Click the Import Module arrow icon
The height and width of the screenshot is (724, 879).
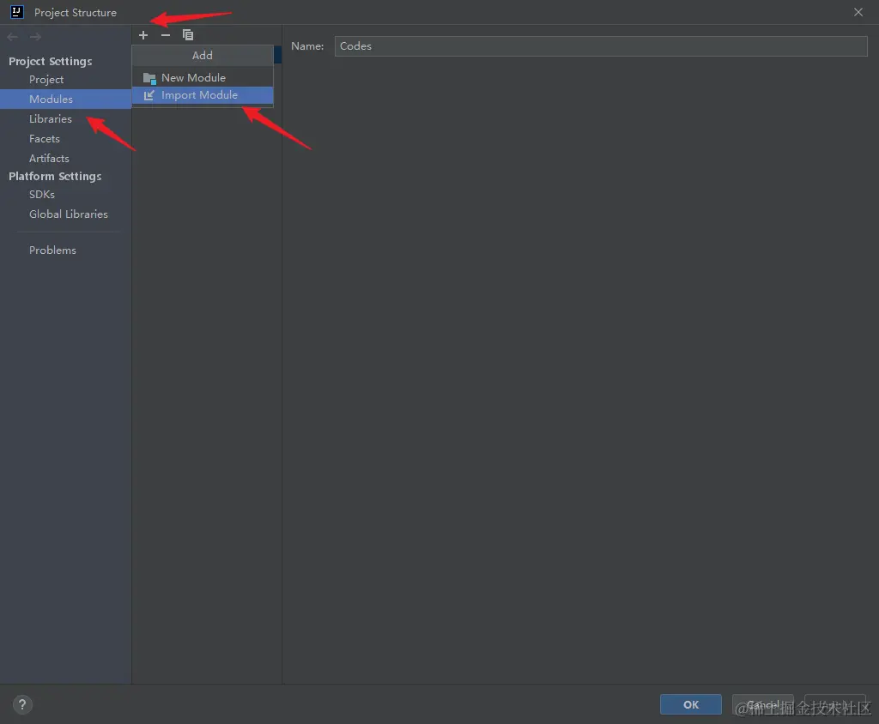click(149, 95)
